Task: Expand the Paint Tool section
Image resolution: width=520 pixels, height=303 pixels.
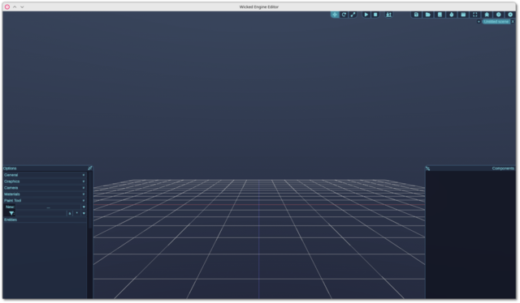Action: pos(45,200)
